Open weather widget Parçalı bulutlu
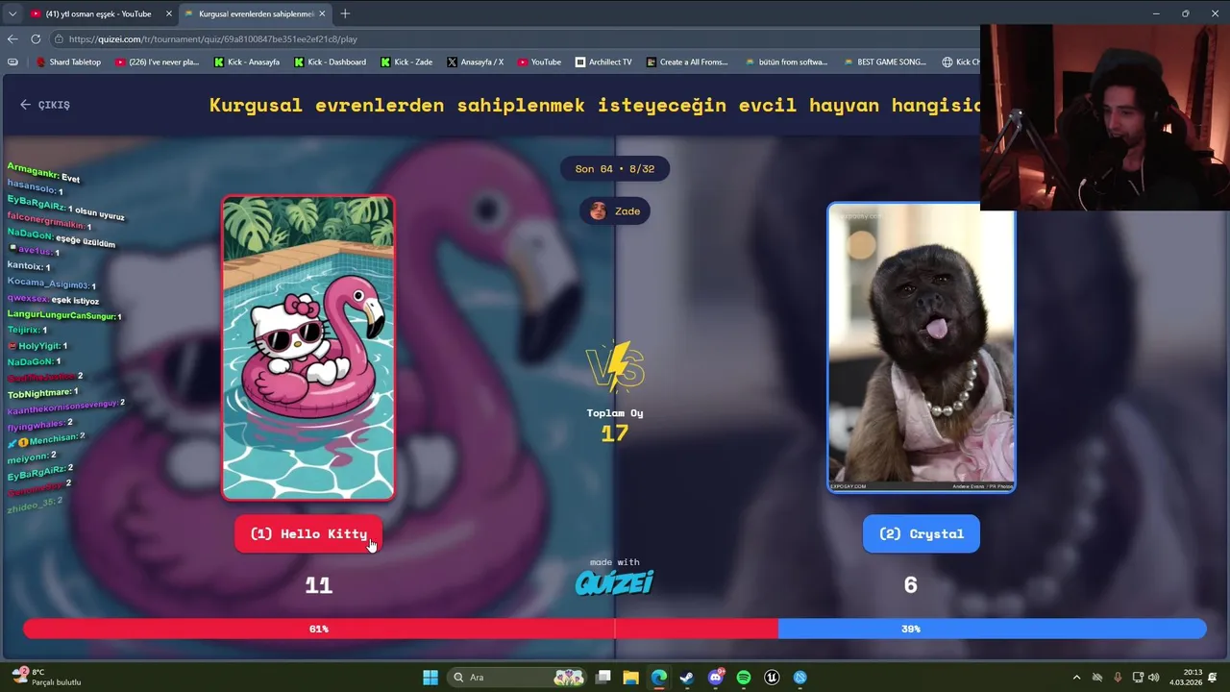This screenshot has height=692, width=1230. (x=46, y=678)
